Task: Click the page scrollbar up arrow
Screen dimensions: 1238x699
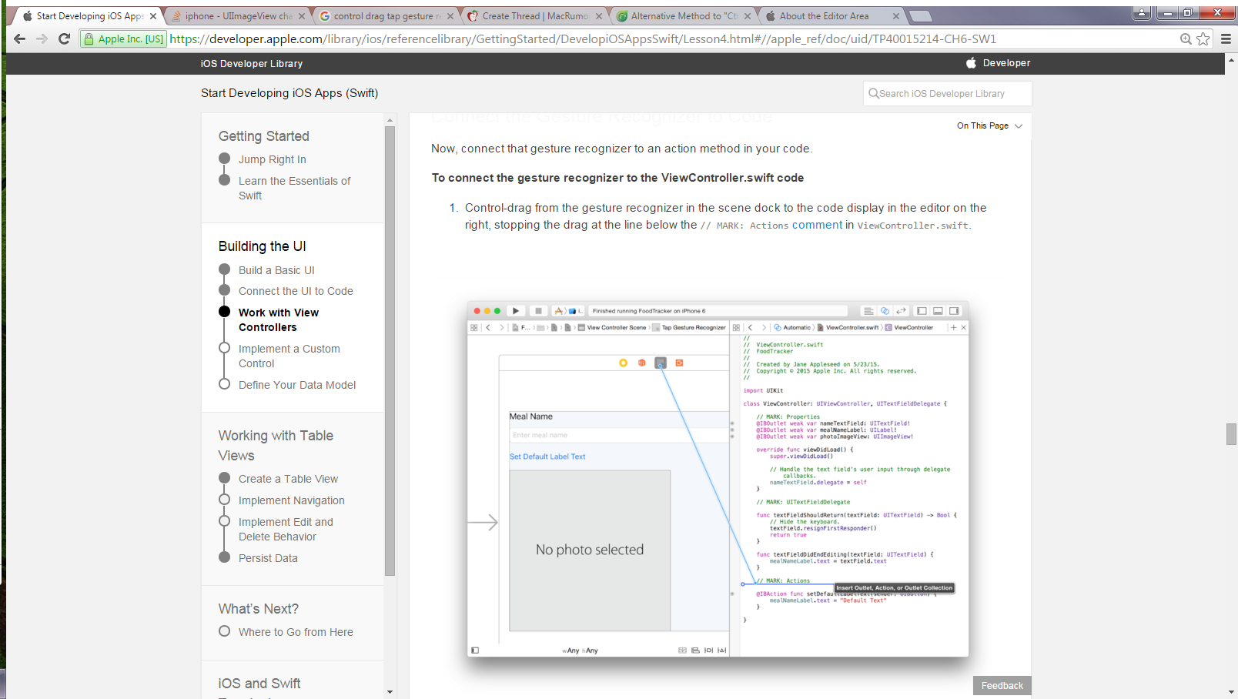Action: pos(1231,59)
